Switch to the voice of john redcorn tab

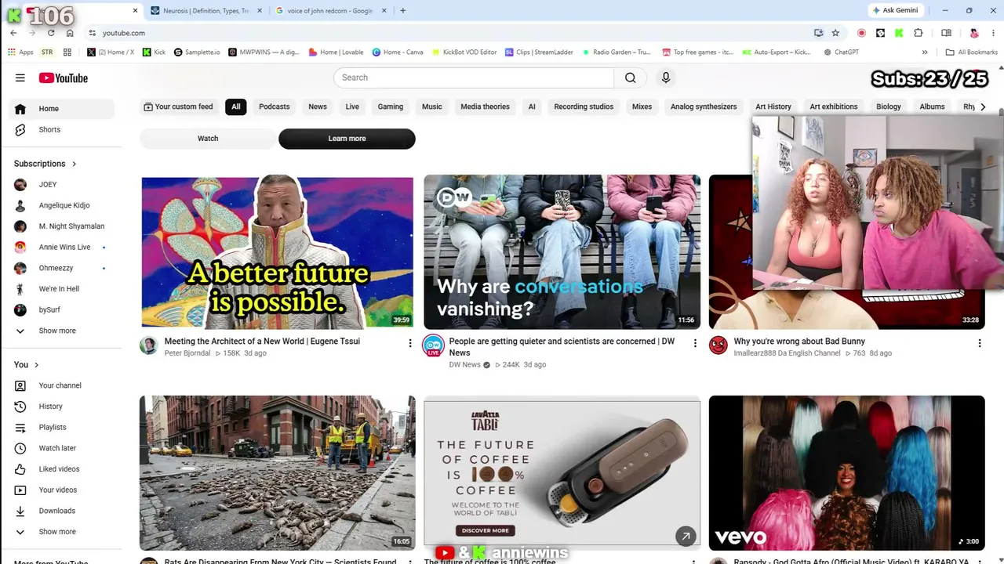(x=330, y=11)
